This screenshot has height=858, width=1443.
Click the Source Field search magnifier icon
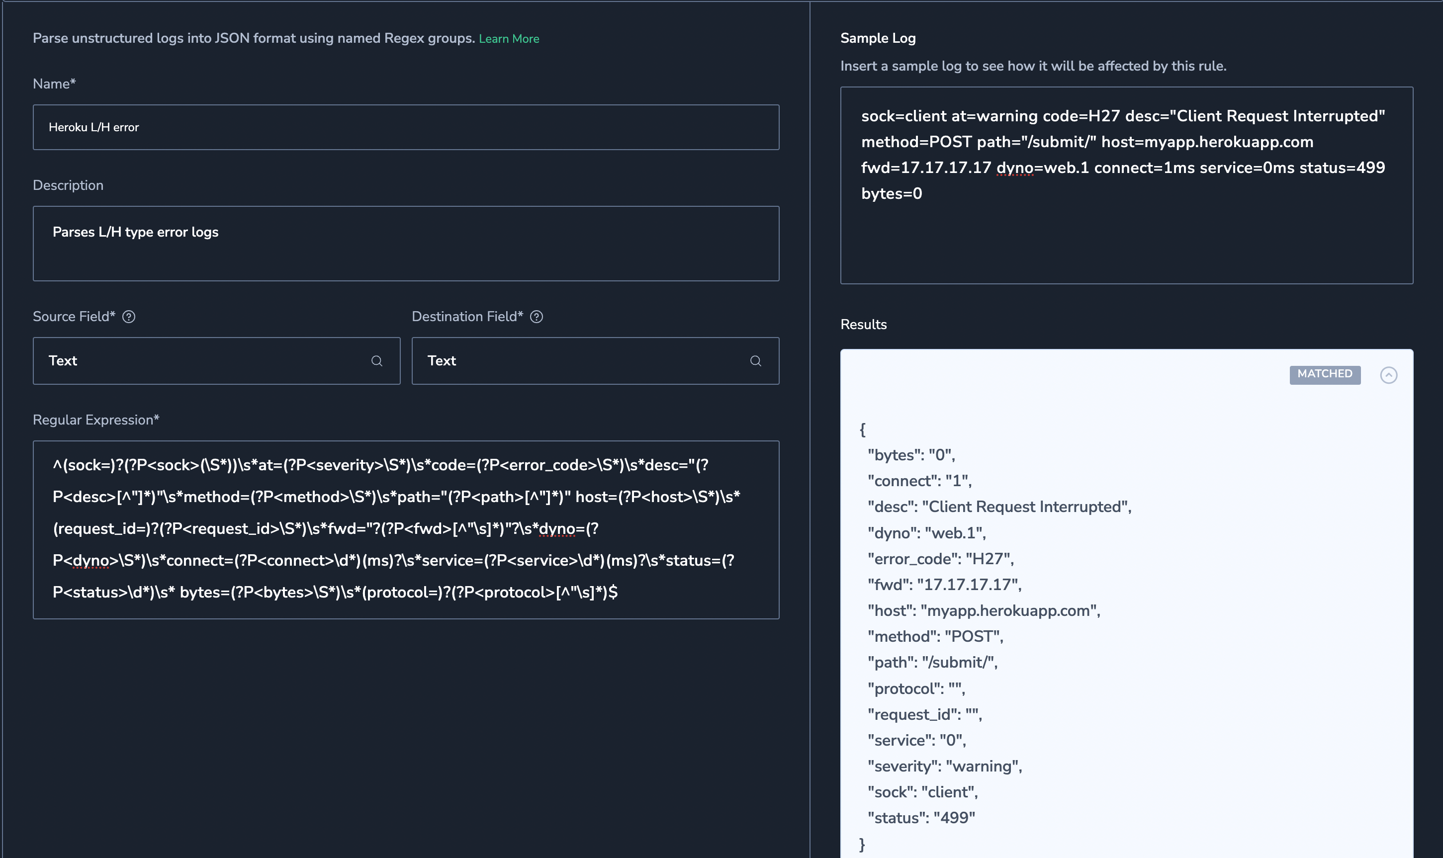[x=376, y=361]
